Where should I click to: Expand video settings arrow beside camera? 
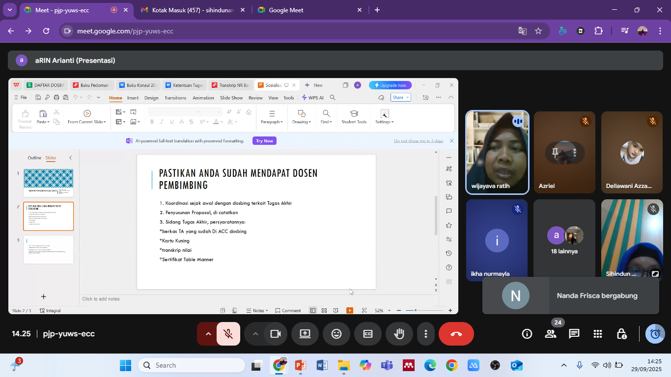pos(255,334)
